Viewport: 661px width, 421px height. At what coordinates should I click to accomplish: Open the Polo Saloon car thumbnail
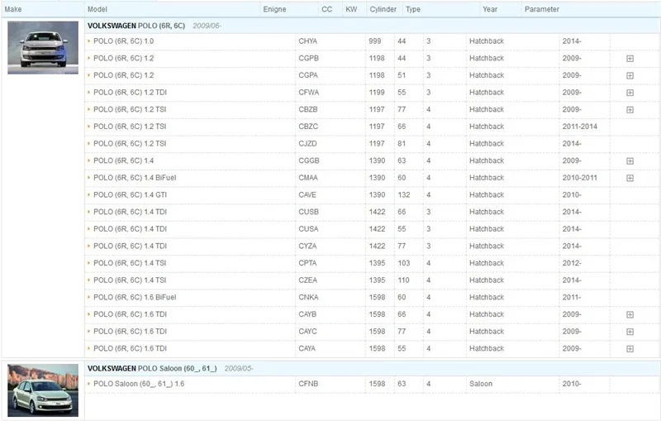[43, 390]
